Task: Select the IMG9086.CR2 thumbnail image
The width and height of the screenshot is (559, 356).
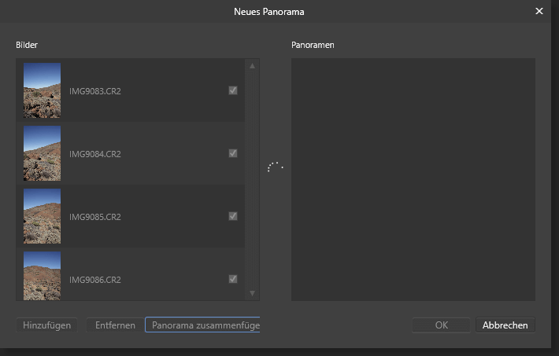Action: 42,276
